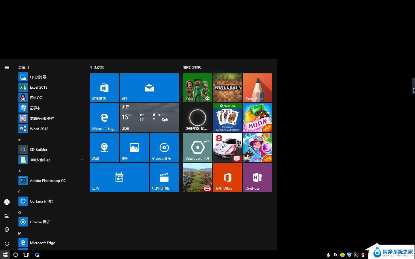
Task: Open the OneNote tile
Action: pos(258,178)
